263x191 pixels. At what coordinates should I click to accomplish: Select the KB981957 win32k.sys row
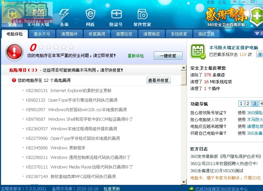click(x=74, y=109)
